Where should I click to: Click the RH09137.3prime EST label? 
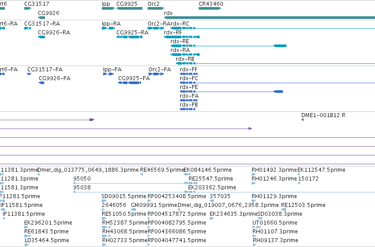[275, 240]
